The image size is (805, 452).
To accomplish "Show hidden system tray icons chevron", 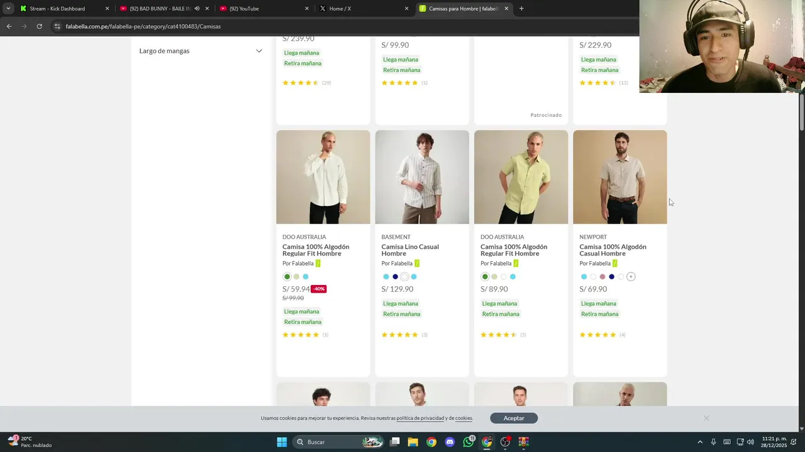I will coord(700,442).
